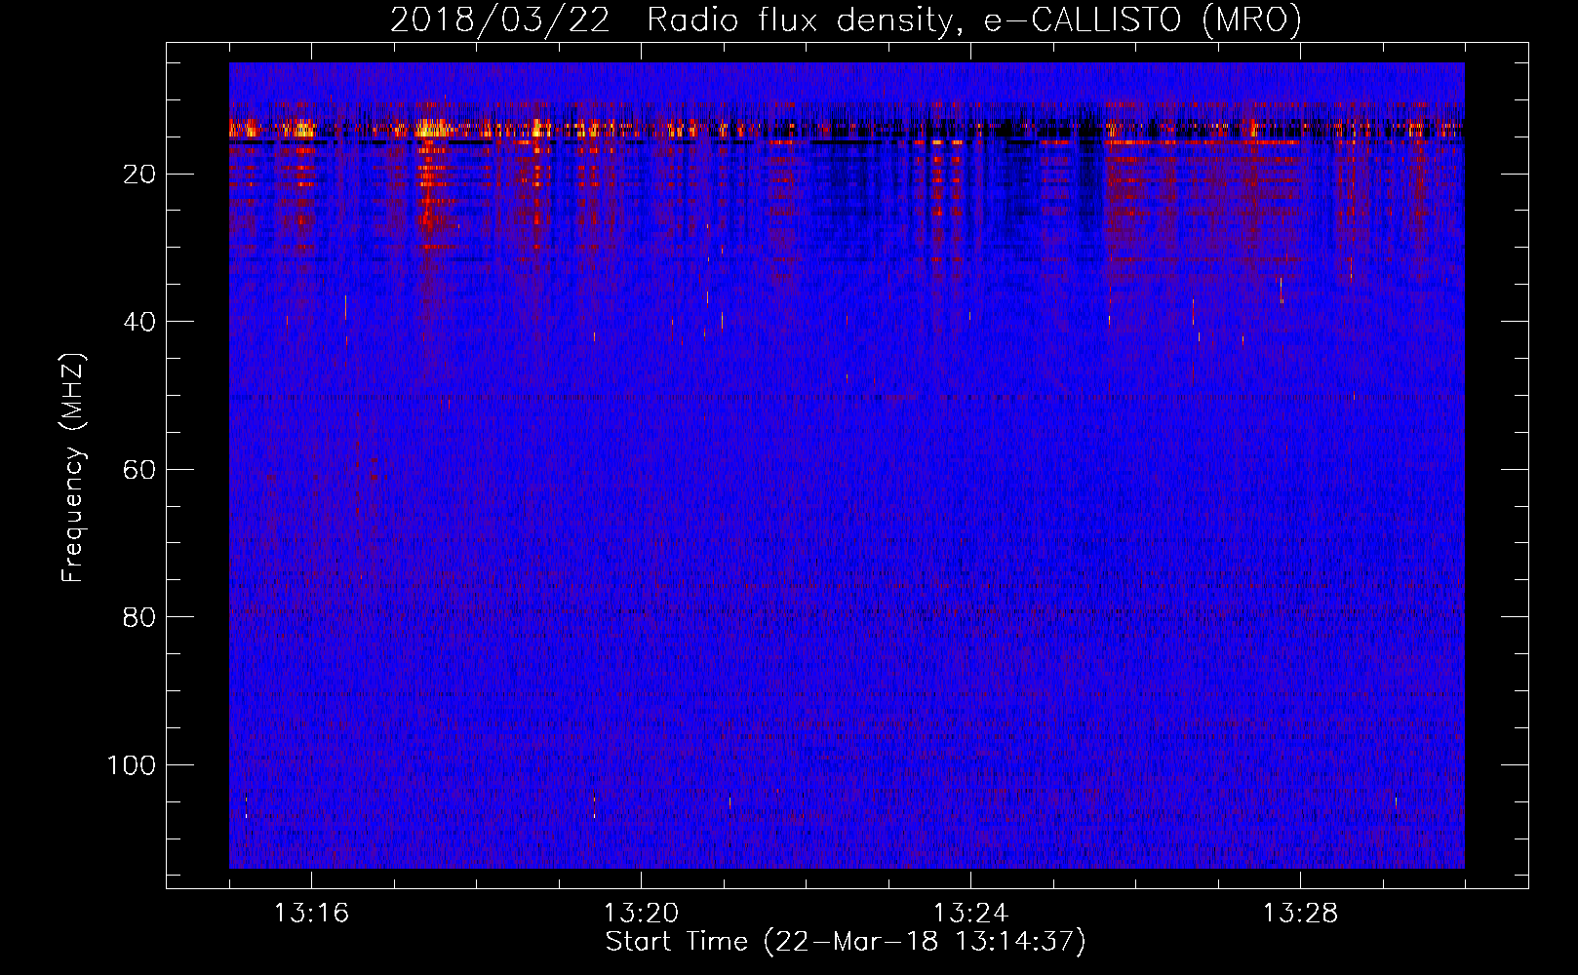Click the 'Frequency (MHZ)' axis label
Viewport: 1578px width, 975px height.
(x=73, y=468)
